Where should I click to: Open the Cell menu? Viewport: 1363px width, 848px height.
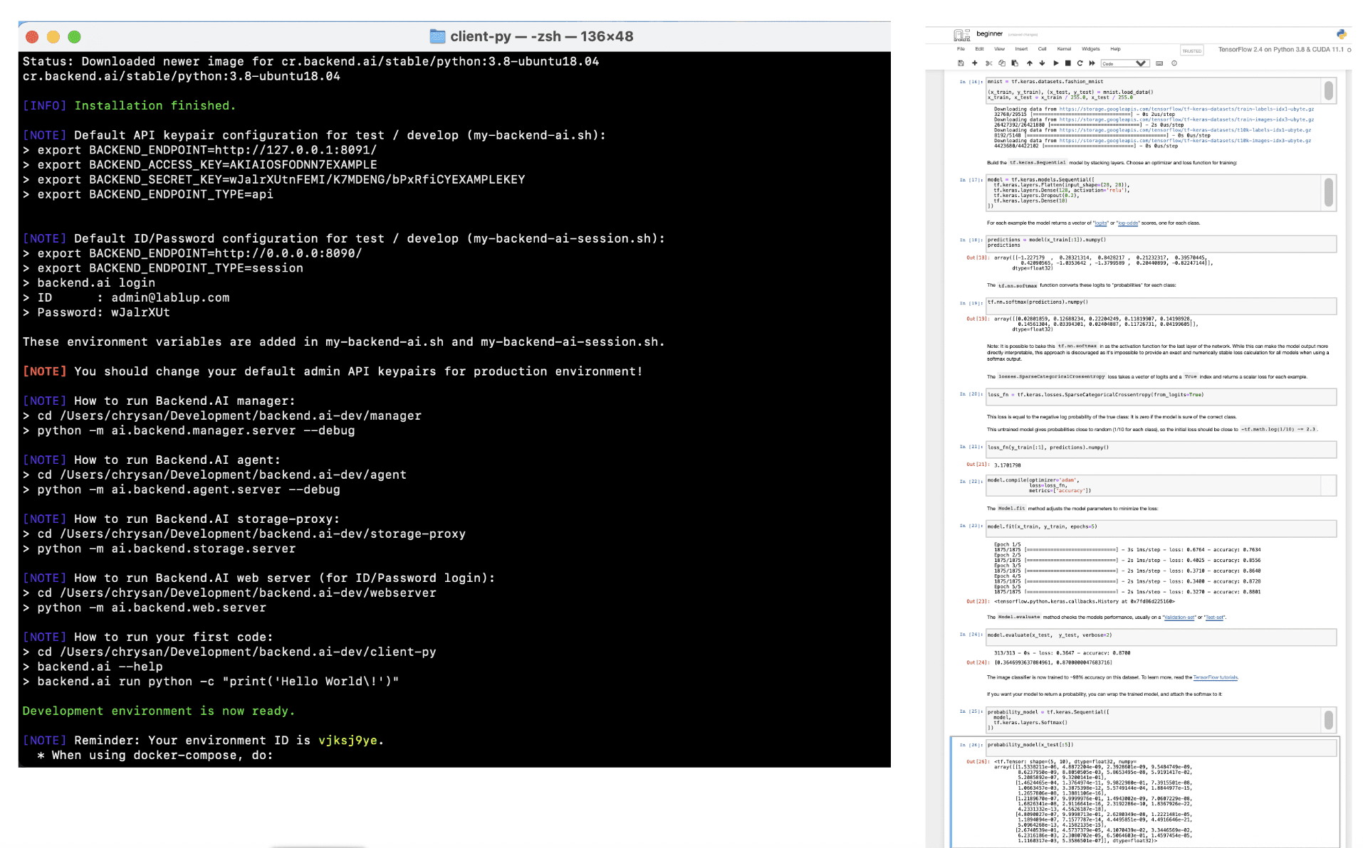click(x=1043, y=49)
